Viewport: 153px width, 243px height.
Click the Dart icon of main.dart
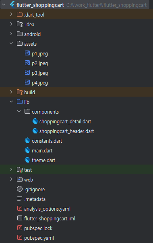click(27, 150)
